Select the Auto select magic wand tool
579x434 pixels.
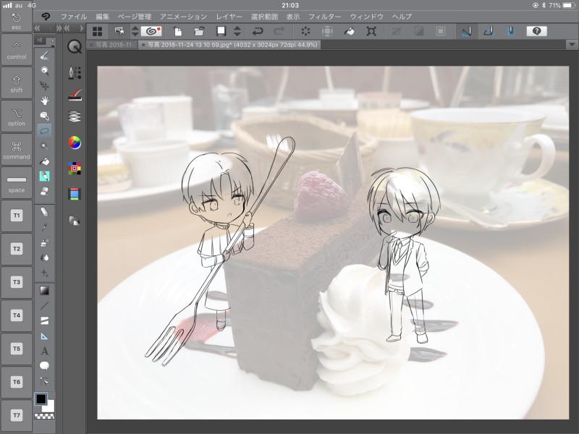click(x=45, y=146)
